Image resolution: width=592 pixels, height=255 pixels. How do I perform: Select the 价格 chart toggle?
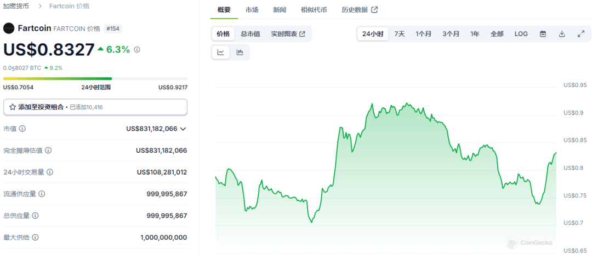point(223,34)
